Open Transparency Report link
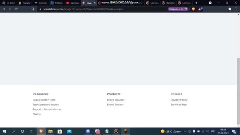This screenshot has width=240, height=135. [46, 105]
